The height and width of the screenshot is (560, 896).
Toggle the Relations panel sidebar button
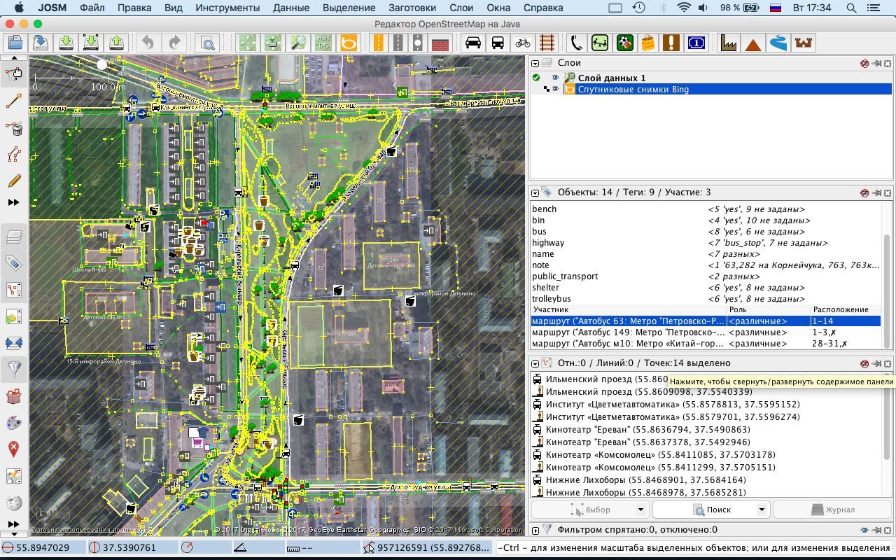point(14,290)
